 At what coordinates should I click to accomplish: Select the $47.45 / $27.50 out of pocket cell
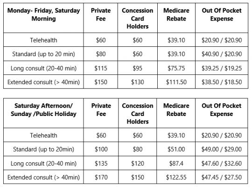(x=222, y=177)
